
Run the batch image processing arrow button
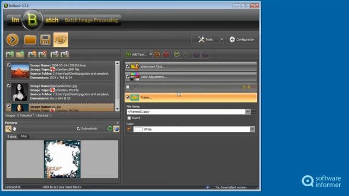[13, 40]
